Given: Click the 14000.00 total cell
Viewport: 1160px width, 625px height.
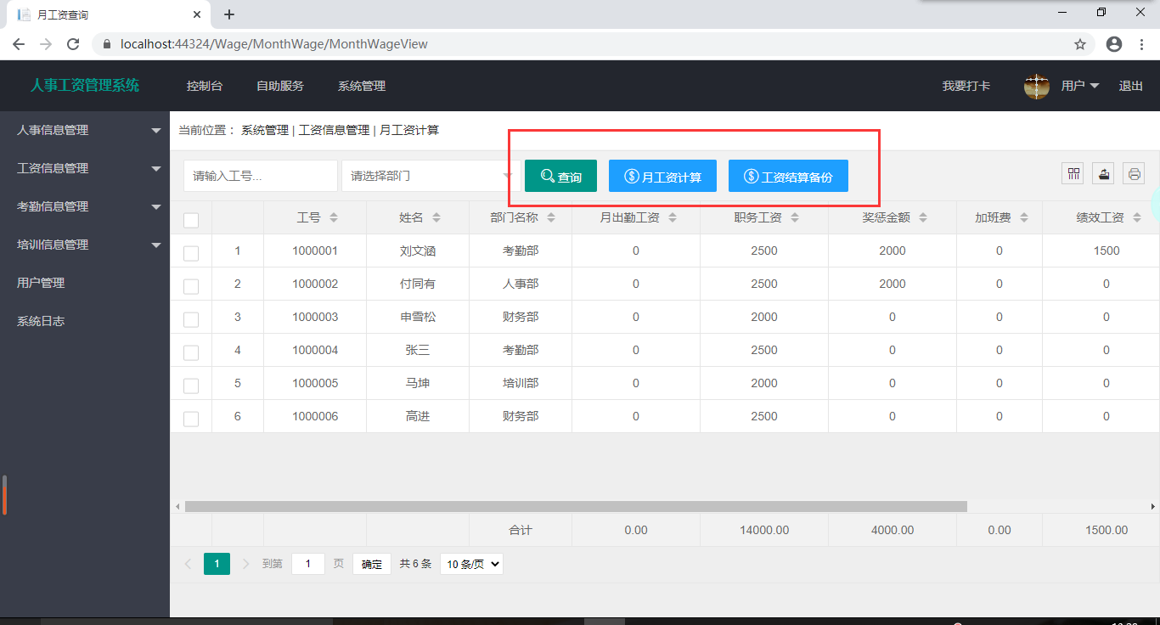Looking at the screenshot, I should click(764, 530).
